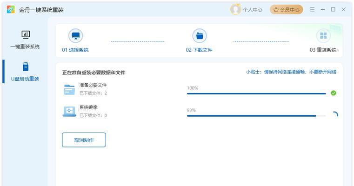This screenshot has width=354, height=186.
Task: Maximize the application window
Action: pos(333,9)
